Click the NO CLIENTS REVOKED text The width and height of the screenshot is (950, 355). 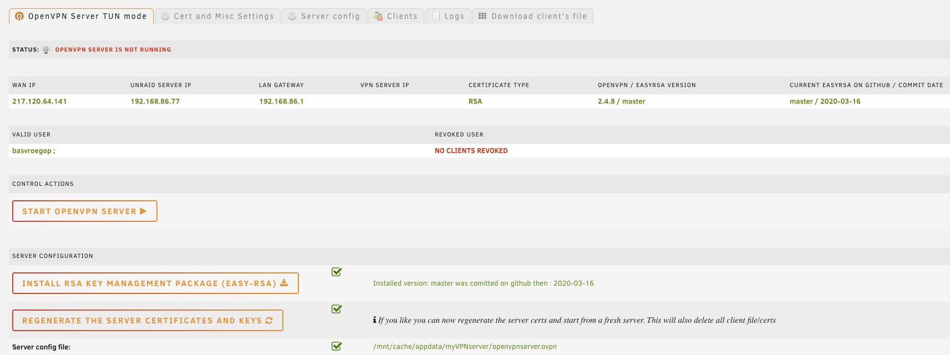click(471, 150)
